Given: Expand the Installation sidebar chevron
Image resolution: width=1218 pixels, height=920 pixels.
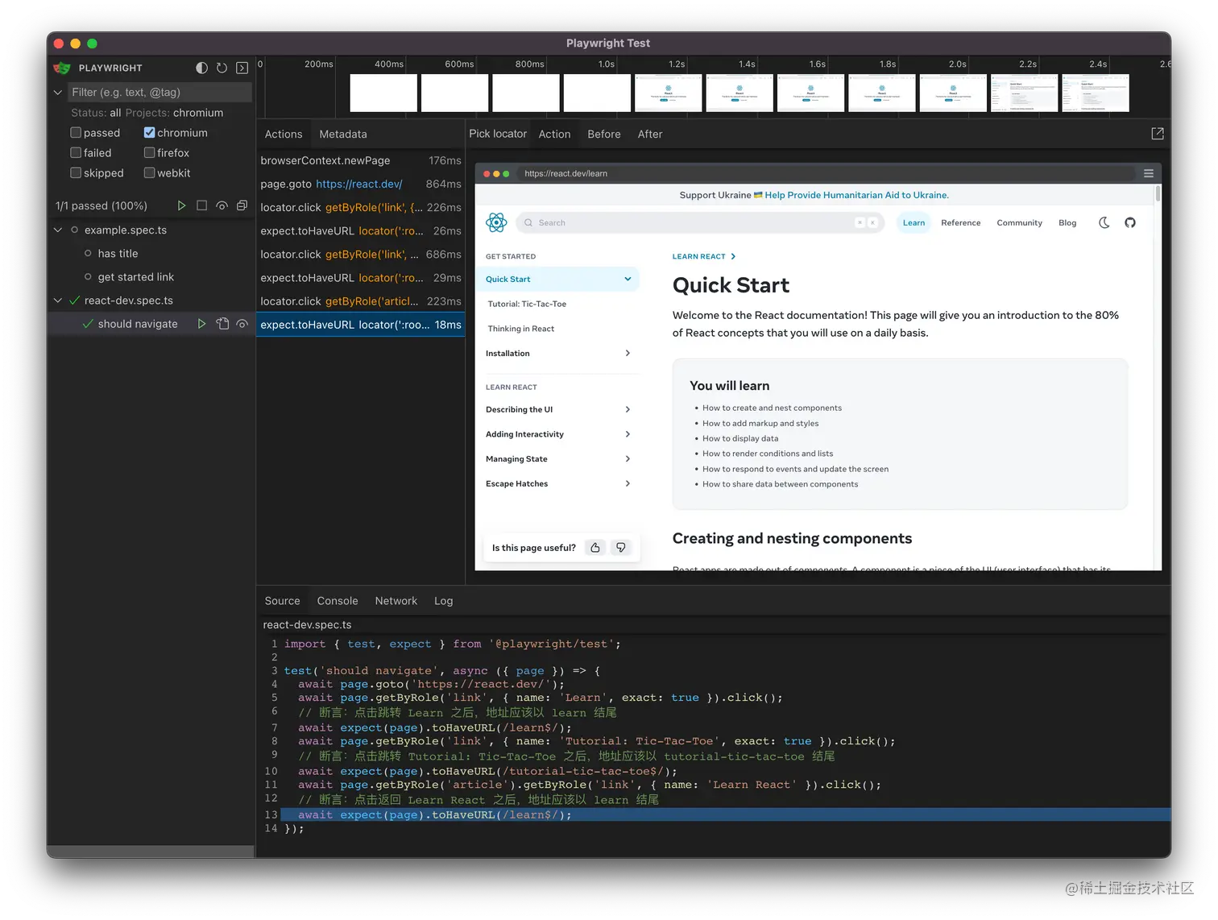Looking at the screenshot, I should [628, 354].
